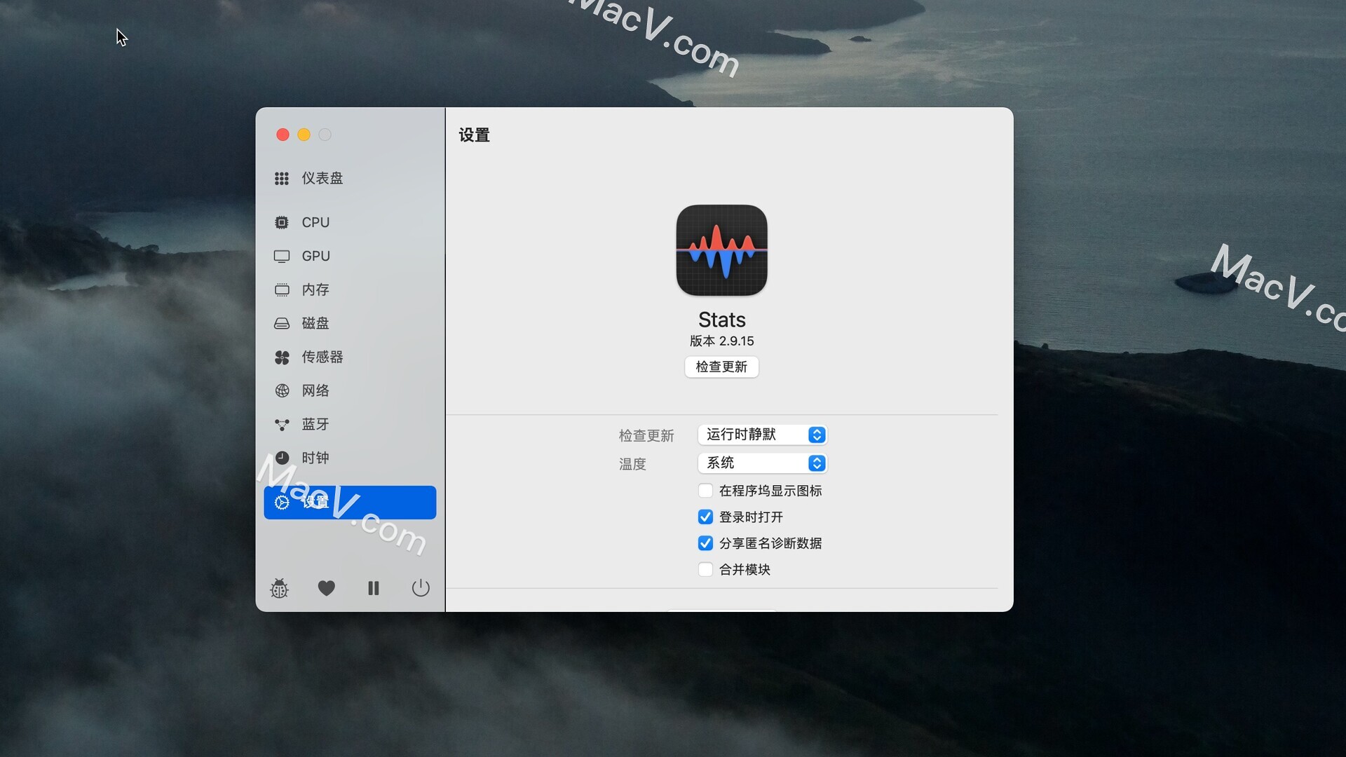Click the Stats app name text
Viewport: 1346px width, 757px height.
point(721,320)
